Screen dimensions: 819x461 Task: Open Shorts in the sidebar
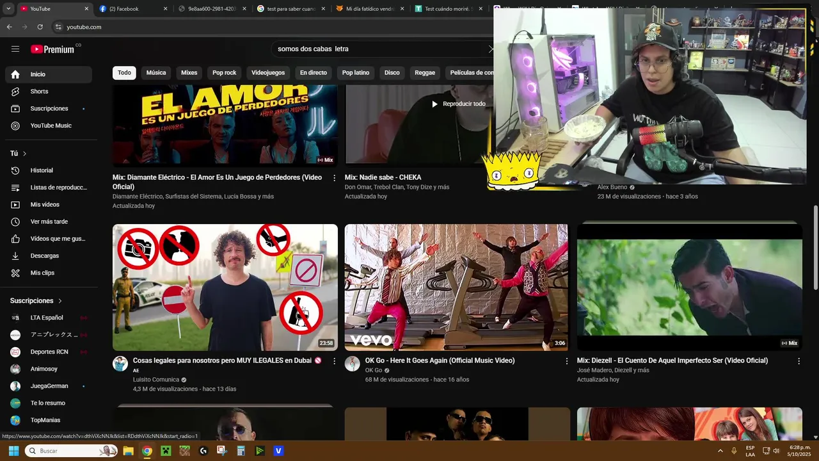(x=49, y=92)
